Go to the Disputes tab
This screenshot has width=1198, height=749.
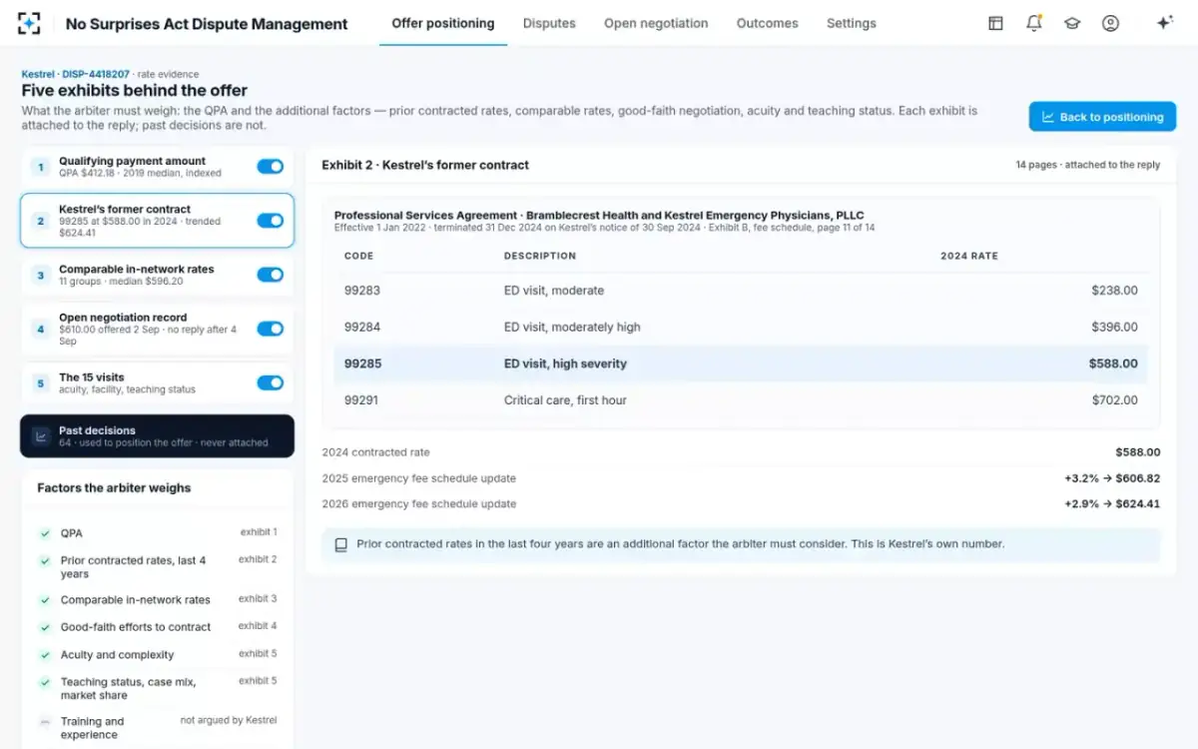(x=549, y=23)
